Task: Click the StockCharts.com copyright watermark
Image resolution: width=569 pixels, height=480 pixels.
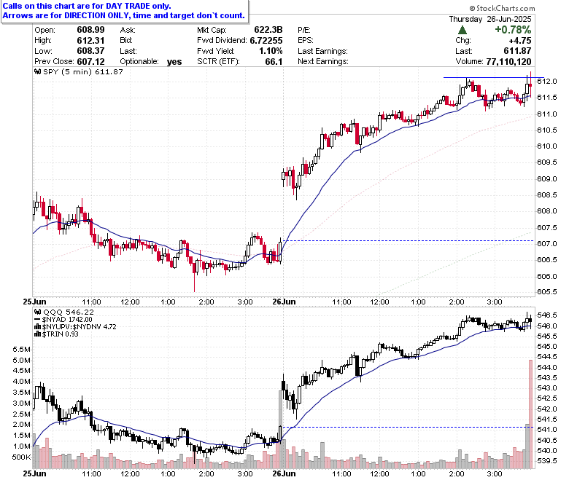Action: tap(502, 8)
